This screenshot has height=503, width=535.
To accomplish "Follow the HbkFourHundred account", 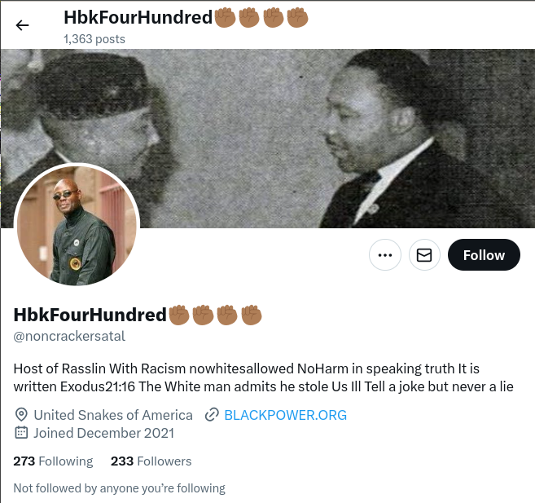I will 484,255.
